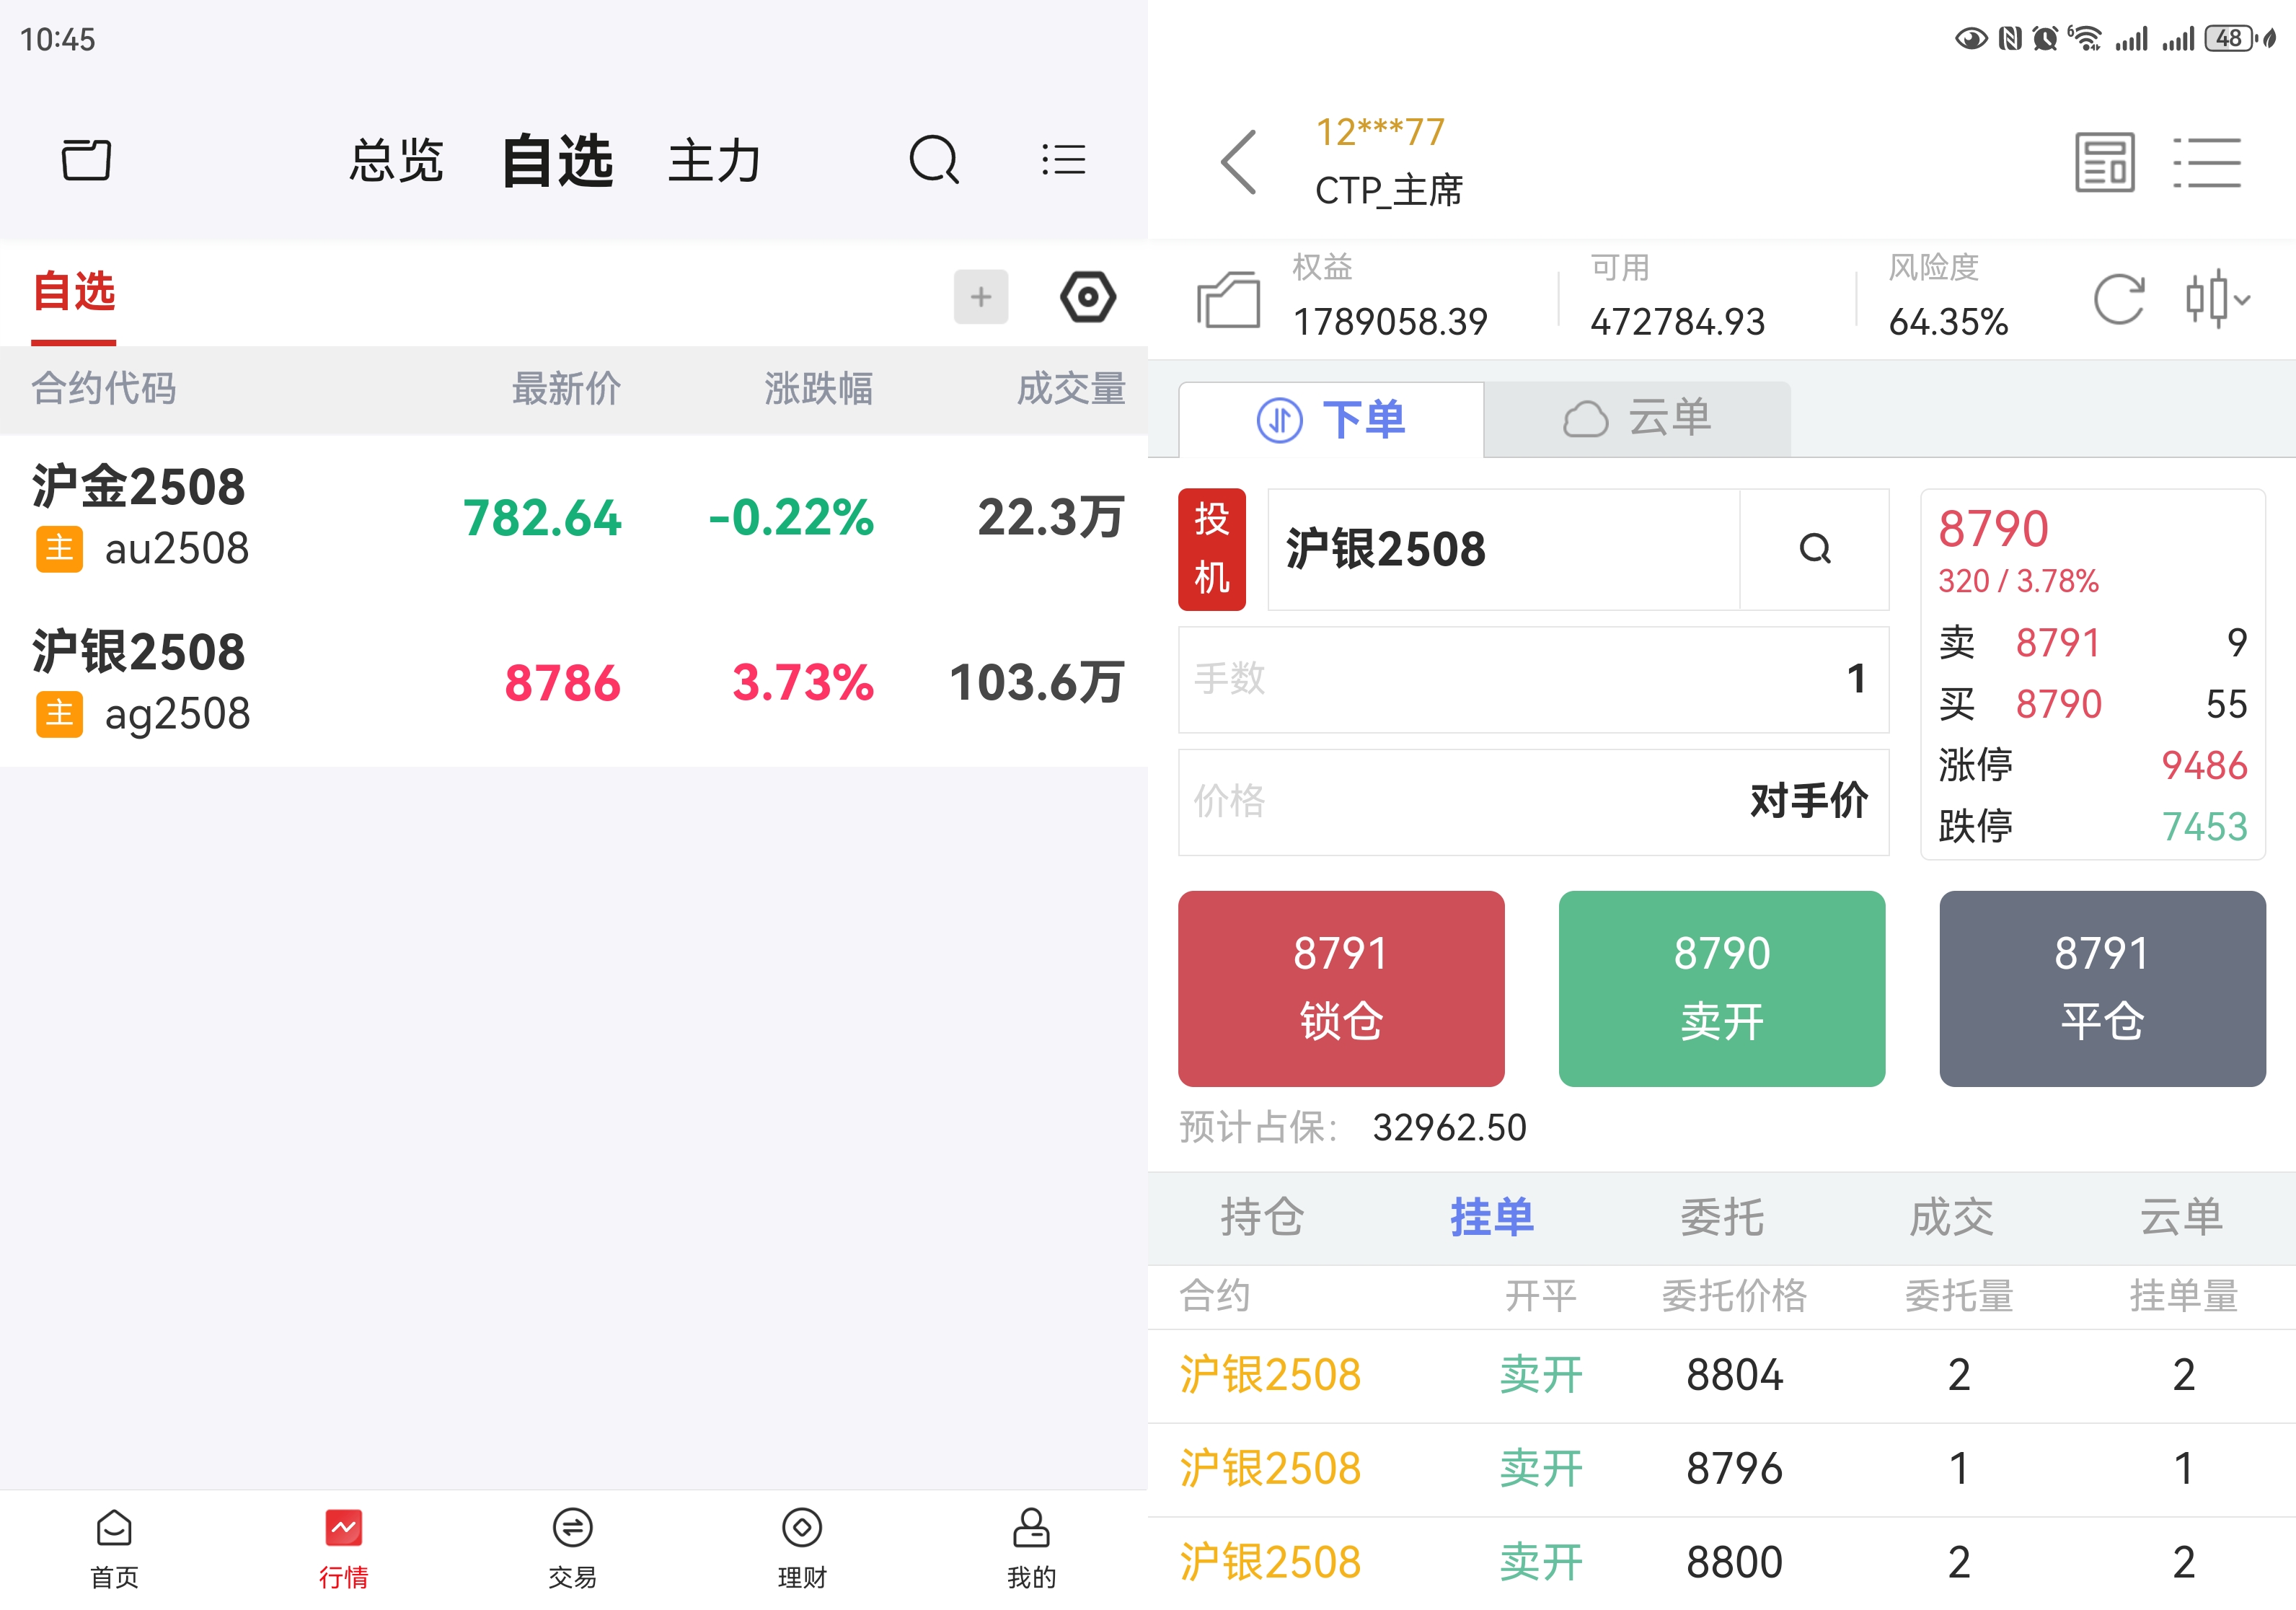Open the 委托 tab in the order list

click(1722, 1218)
